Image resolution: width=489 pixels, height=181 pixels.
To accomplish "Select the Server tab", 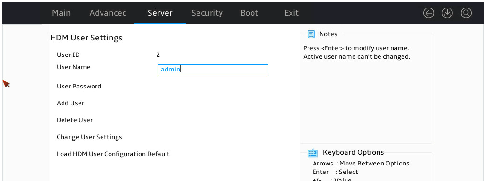I will pos(160,13).
